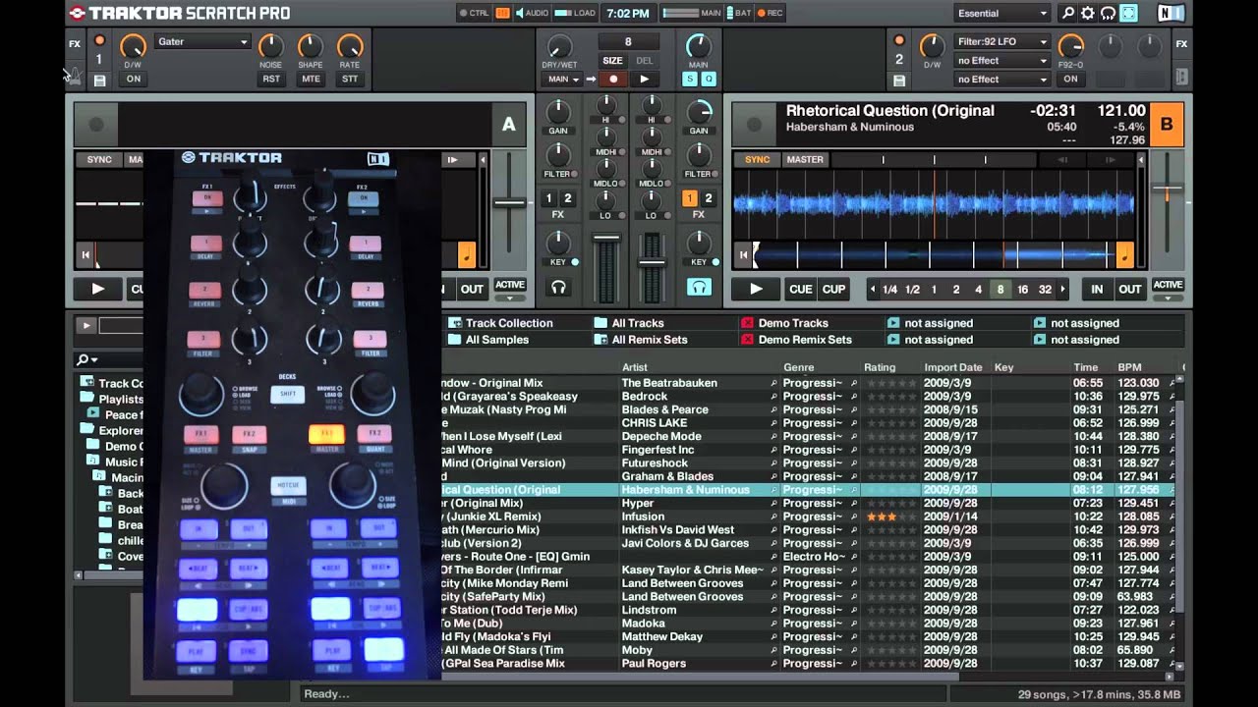The image size is (1258, 707).
Task: Click the Native Instruments logo
Action: 1171,13
